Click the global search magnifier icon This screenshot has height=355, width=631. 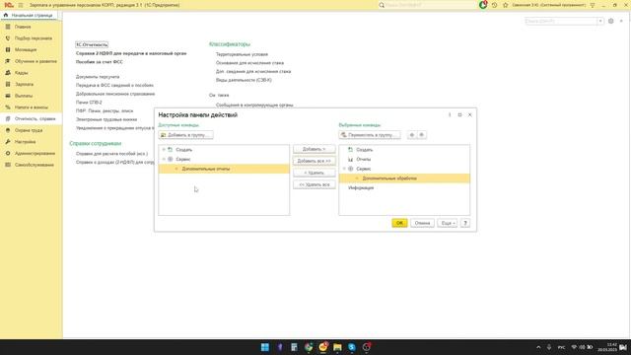pos(382,5)
